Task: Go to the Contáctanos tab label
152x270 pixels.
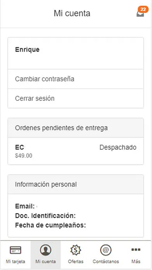Action: click(x=106, y=261)
